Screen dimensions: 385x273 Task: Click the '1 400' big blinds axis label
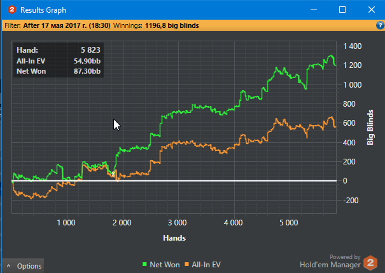352,46
